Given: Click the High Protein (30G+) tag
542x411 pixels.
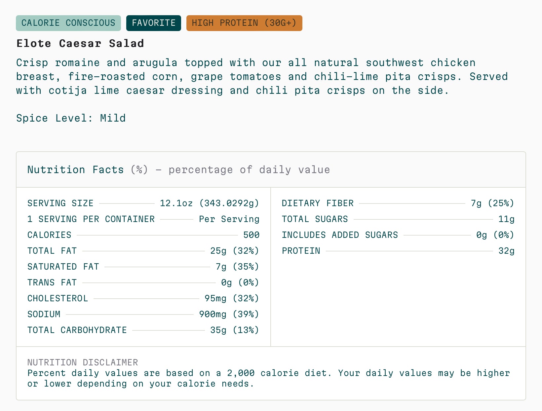Looking at the screenshot, I should [244, 23].
